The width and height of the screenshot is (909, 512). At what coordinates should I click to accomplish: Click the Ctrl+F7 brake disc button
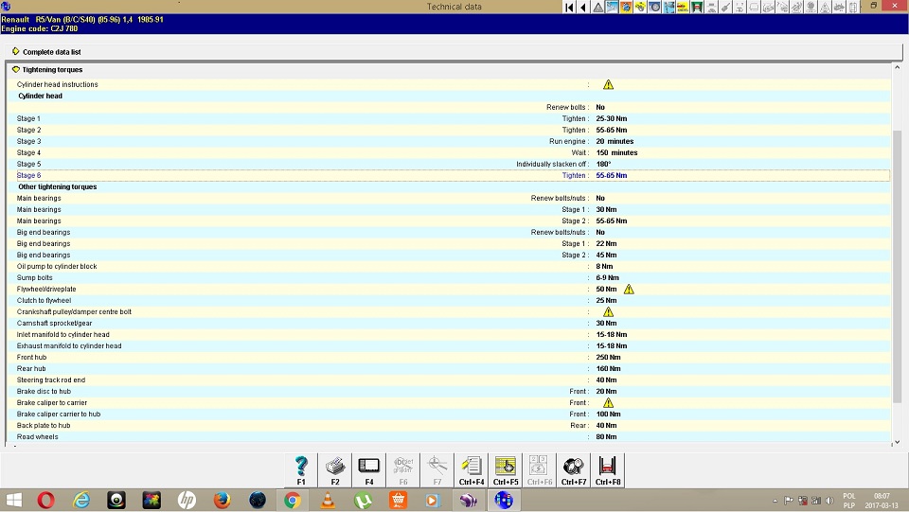574,469
